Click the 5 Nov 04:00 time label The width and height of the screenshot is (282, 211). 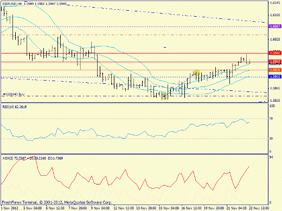[33, 208]
